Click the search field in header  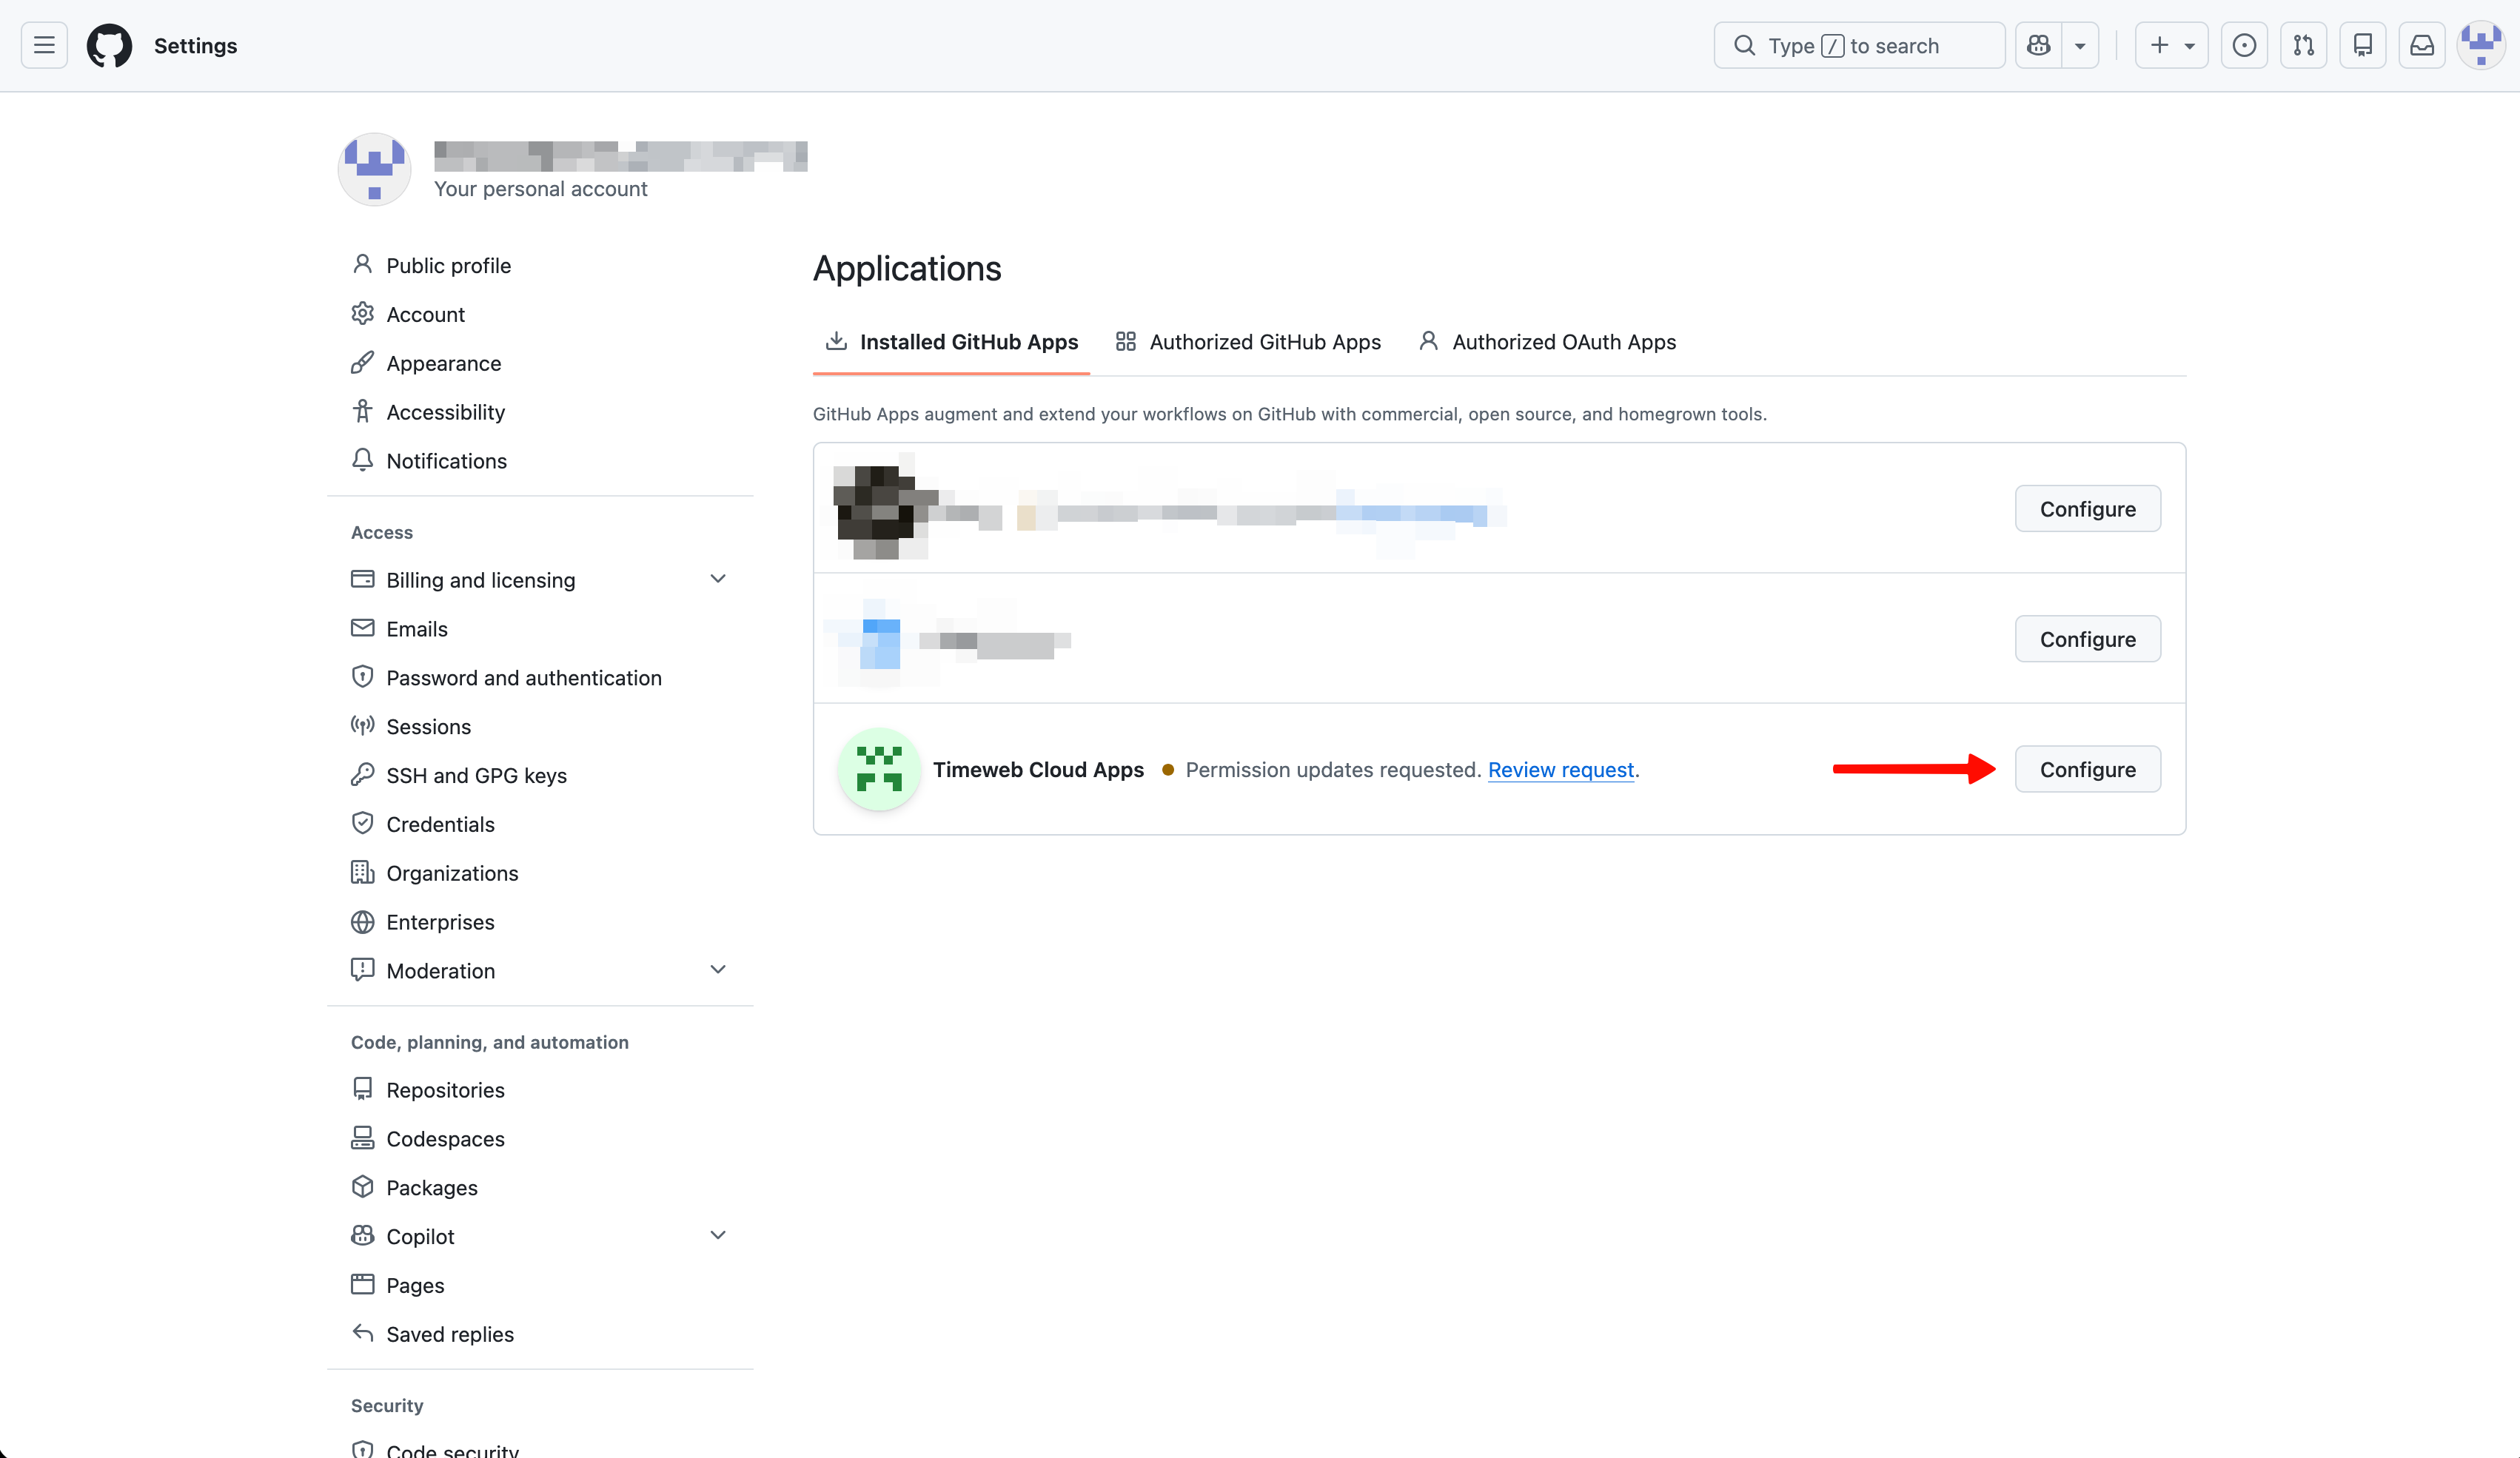(1859, 45)
